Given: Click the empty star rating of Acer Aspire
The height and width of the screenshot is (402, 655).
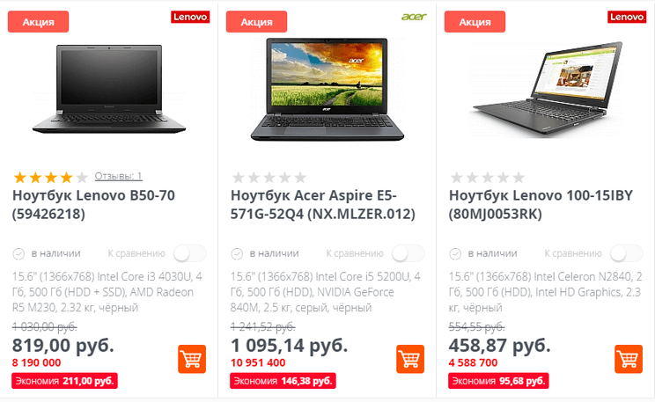Looking at the screenshot, I should [x=269, y=178].
